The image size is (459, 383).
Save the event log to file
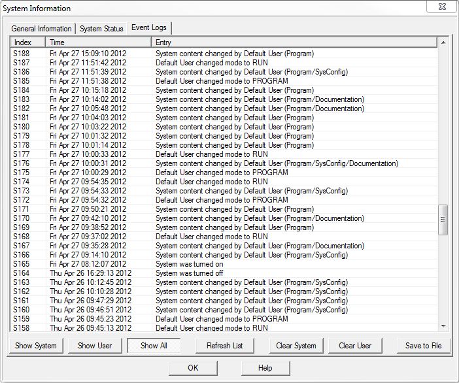pyautogui.click(x=423, y=346)
